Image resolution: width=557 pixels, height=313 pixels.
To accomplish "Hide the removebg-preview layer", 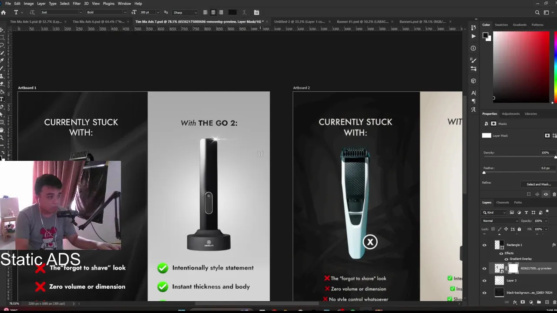I will 484,269.
